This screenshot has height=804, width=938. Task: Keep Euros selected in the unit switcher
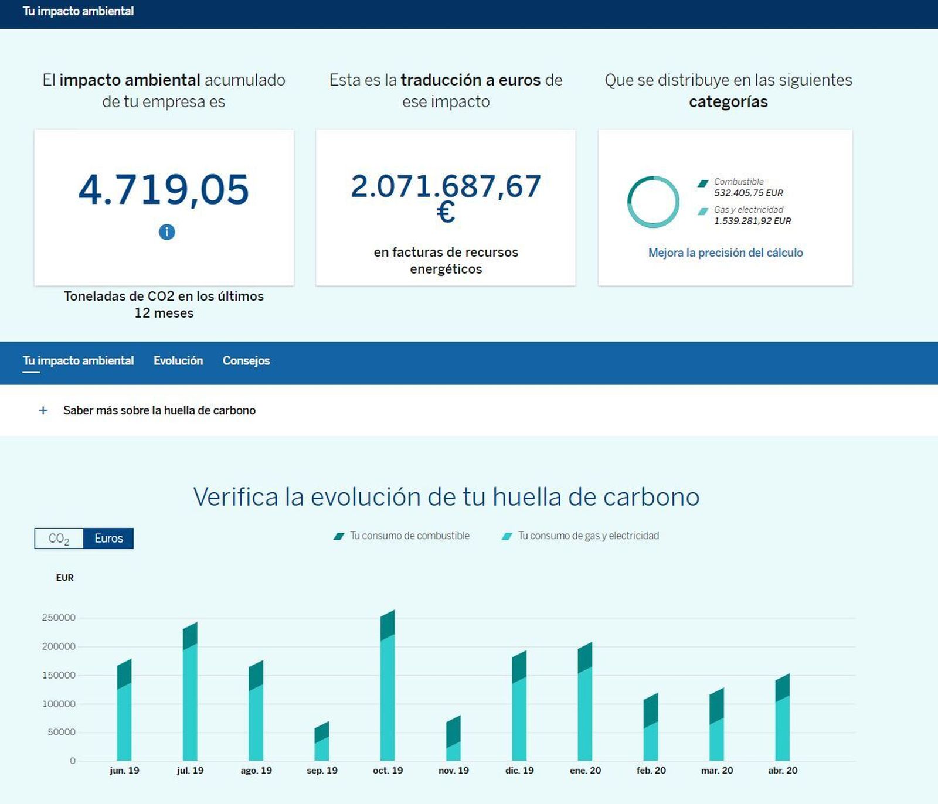point(108,538)
